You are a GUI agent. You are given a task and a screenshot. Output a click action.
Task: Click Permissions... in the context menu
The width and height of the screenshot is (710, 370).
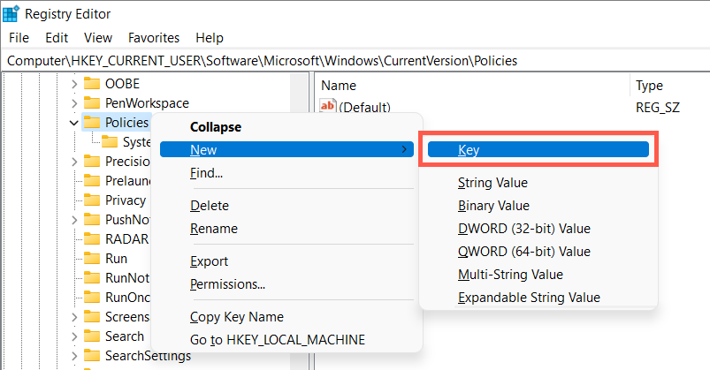[x=227, y=284]
